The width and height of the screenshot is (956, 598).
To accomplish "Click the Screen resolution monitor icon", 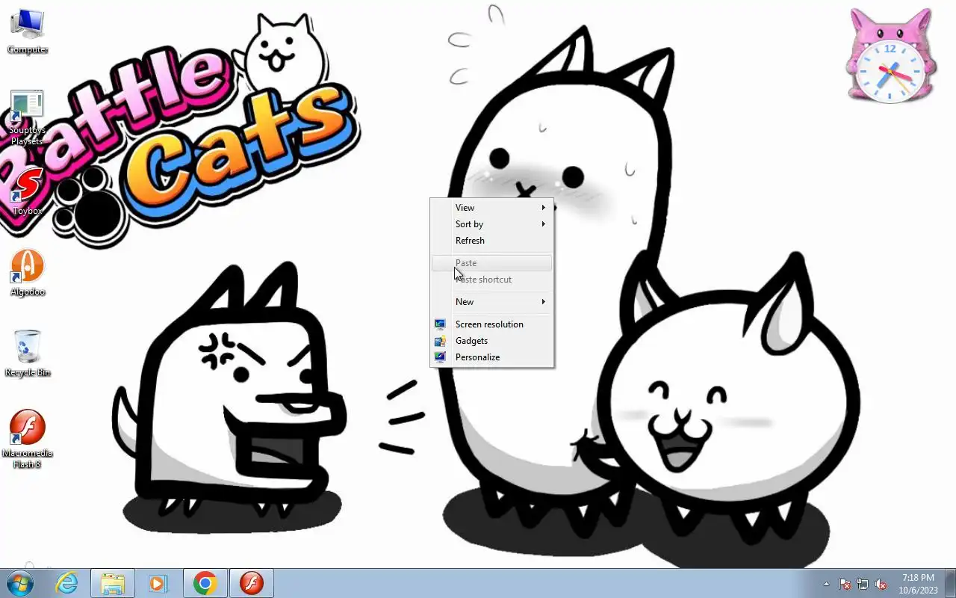I will tap(440, 324).
